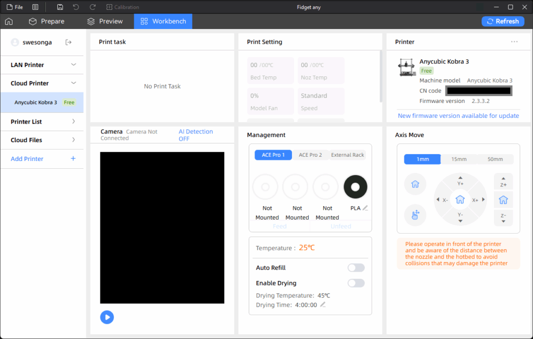The width and height of the screenshot is (533, 339).
Task: Toggle the Auto Refill switch
Action: coord(356,268)
